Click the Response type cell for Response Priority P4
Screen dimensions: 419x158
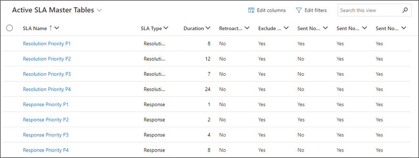click(x=154, y=150)
